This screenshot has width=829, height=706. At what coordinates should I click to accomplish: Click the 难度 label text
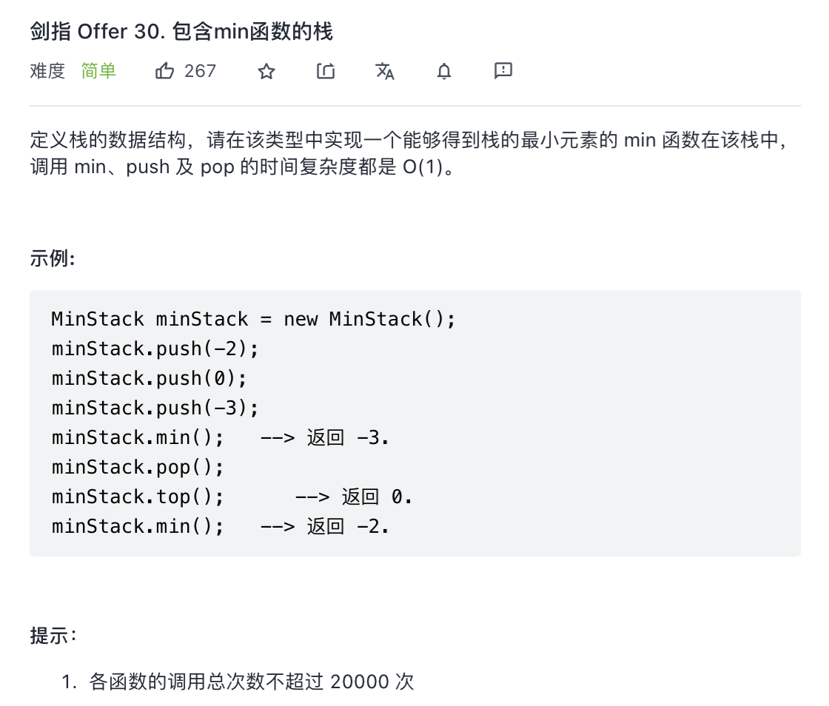pyautogui.click(x=47, y=71)
